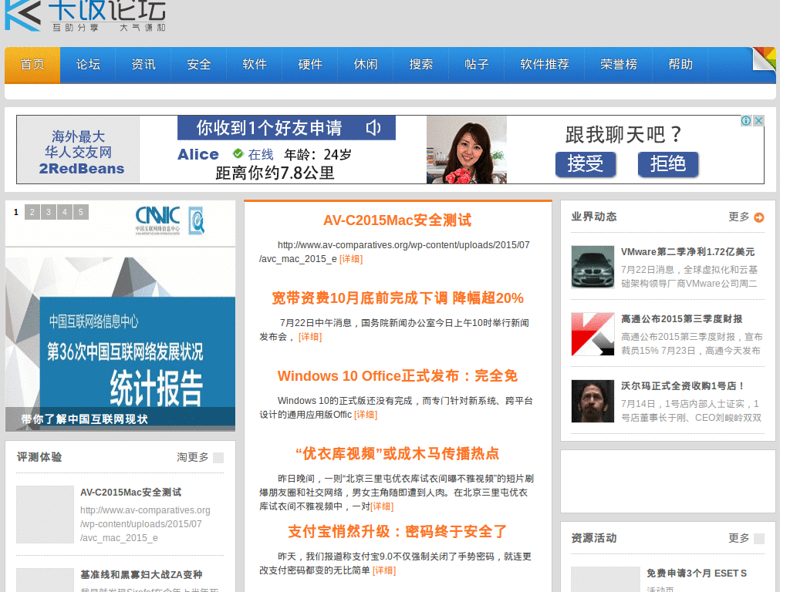Image resolution: width=790 pixels, height=592 pixels.
Task: Click the red K thumbnail beside 高通 news
Action: [x=592, y=335]
